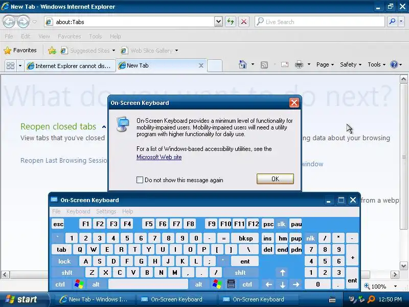Click OK in the On-Screen Keyboard dialog

coord(275,179)
